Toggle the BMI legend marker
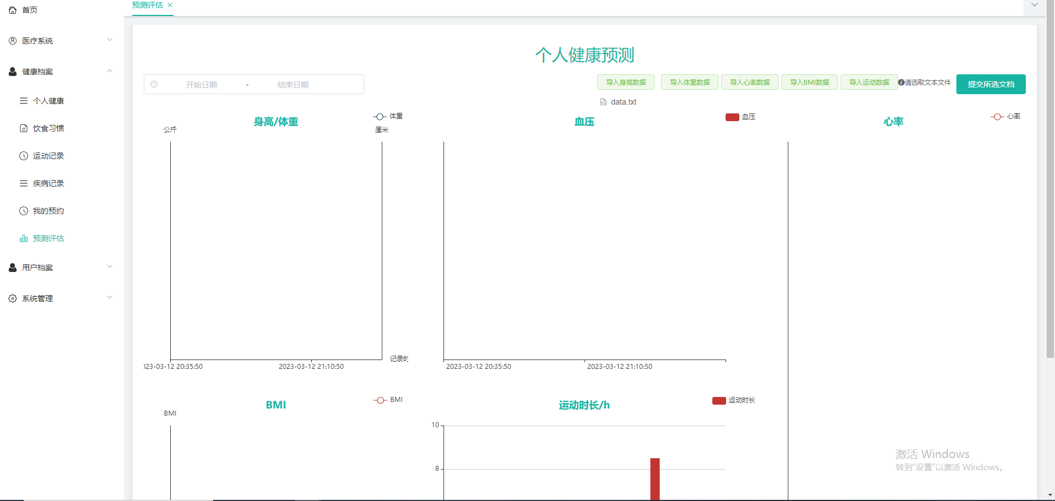The width and height of the screenshot is (1055, 501). click(x=380, y=400)
